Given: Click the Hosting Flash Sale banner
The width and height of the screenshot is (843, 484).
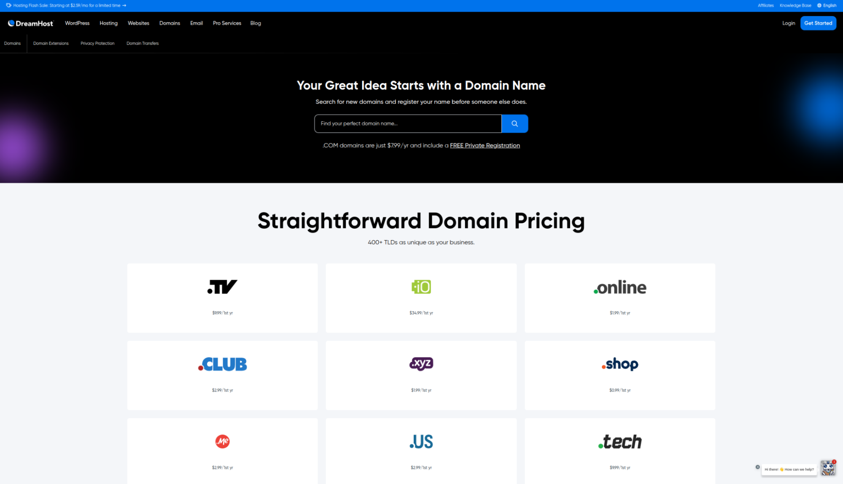Looking at the screenshot, I should tap(67, 6).
